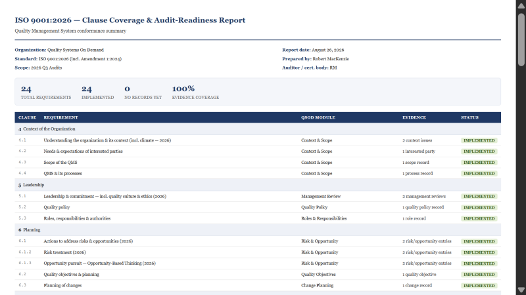Viewport: 526px width, 295px height.
Task: Click 'Change Planning' module cell
Action: pyautogui.click(x=318, y=286)
